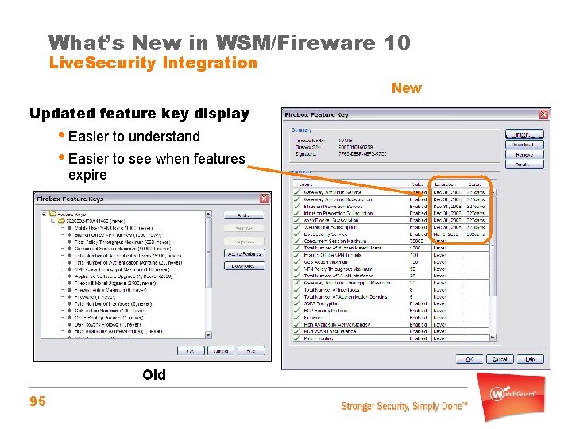Image resolution: width=572 pixels, height=429 pixels.
Task: Select Total Number of Authentication Domains in old tree
Action: tap(129, 262)
